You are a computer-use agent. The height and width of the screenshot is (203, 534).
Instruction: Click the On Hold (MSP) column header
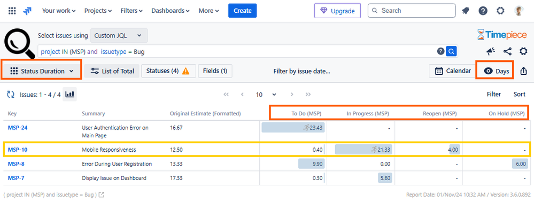(506, 113)
